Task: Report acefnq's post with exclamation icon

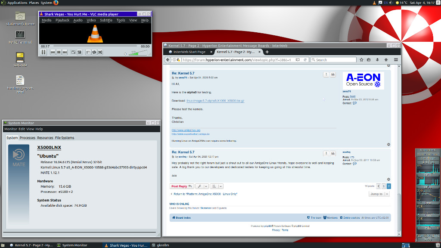Action: pos(326,154)
